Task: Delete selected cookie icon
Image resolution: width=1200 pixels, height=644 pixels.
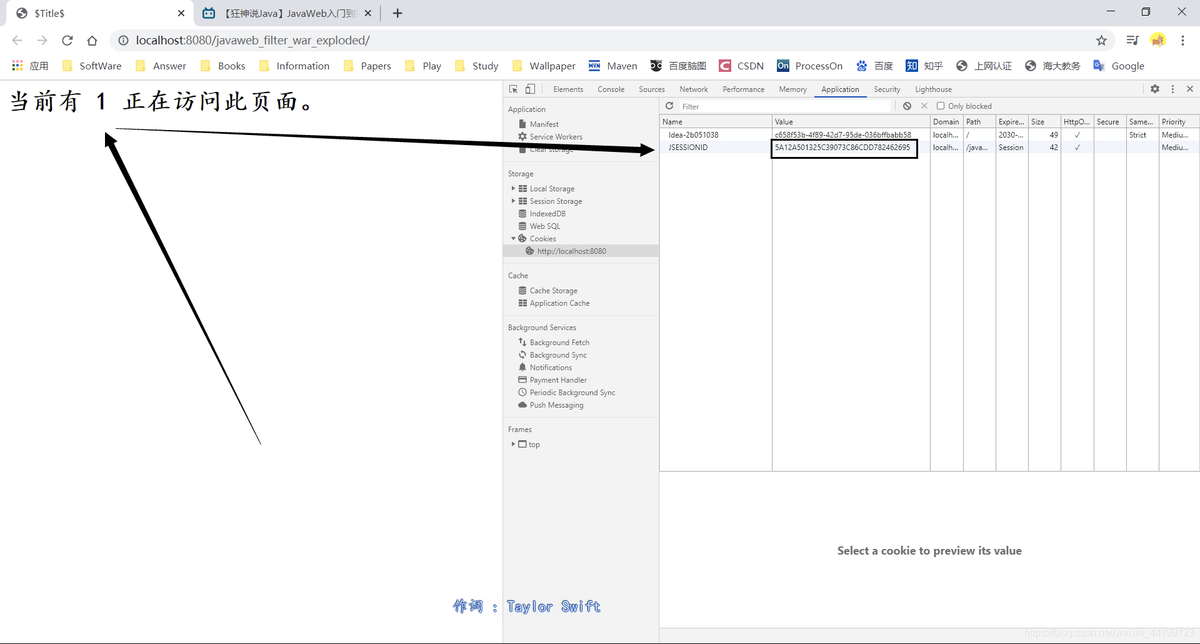Action: [x=924, y=106]
